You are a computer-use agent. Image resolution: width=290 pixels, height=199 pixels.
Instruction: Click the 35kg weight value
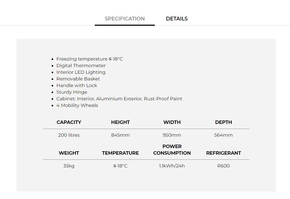pyautogui.click(x=69, y=166)
